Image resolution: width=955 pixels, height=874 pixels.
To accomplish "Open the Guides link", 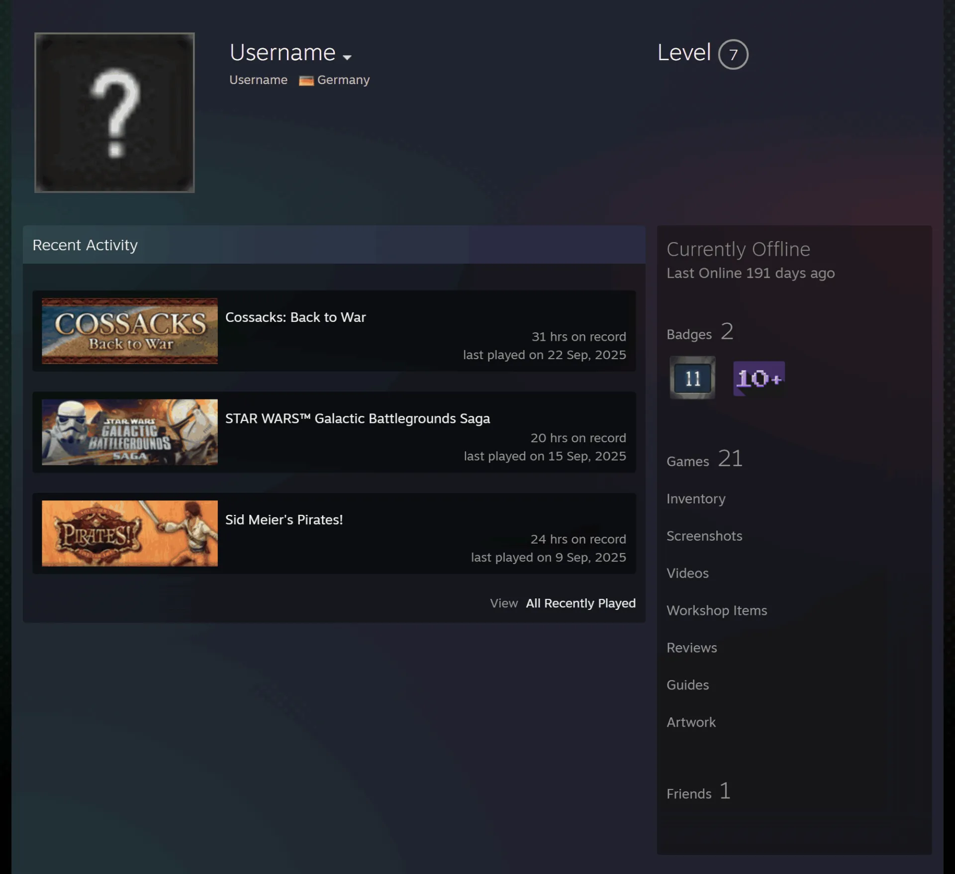I will pos(687,685).
